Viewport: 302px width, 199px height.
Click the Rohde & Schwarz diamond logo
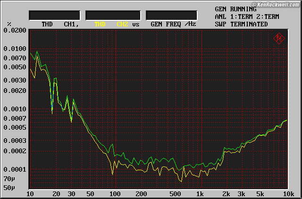pyautogui.click(x=279, y=39)
